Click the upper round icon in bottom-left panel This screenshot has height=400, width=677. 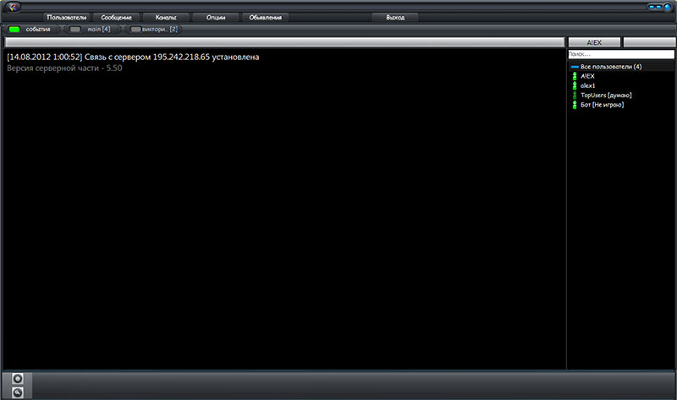tap(18, 378)
